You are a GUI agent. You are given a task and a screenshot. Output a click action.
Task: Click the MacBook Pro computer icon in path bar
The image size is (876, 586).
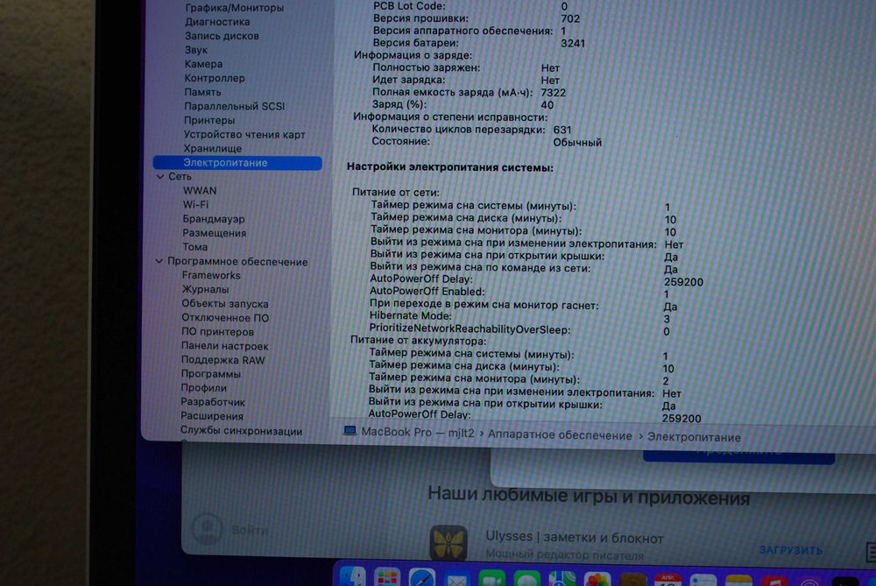pyautogui.click(x=350, y=431)
